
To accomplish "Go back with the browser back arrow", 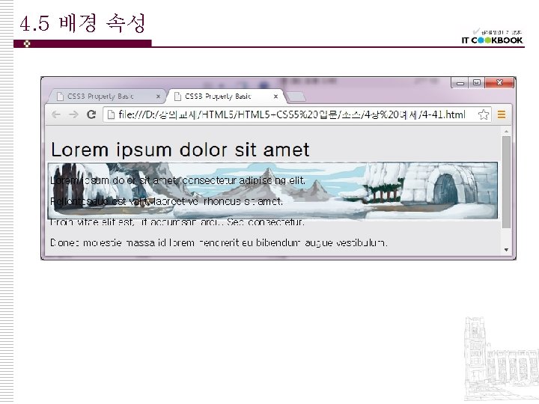I will (x=56, y=114).
